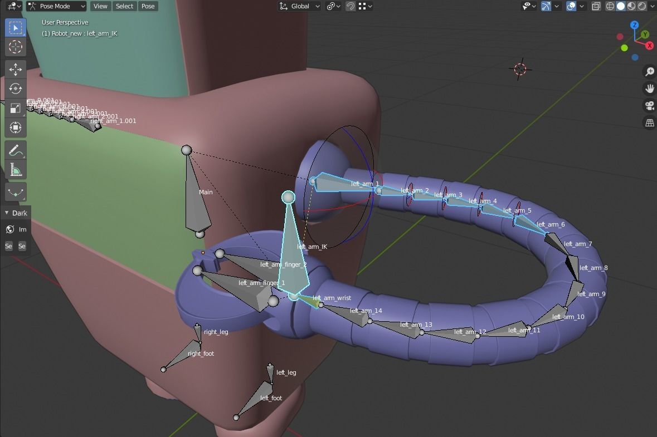Open the Pose menu
657x437 pixels.
[148, 6]
